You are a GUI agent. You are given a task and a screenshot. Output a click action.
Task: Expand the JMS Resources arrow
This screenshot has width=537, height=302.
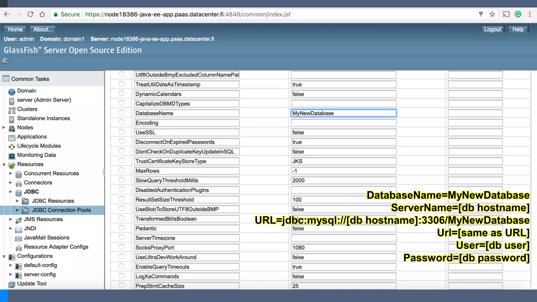click(x=11, y=219)
